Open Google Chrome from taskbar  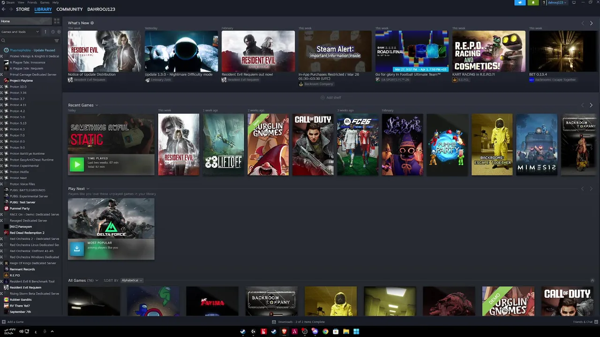tap(325, 331)
